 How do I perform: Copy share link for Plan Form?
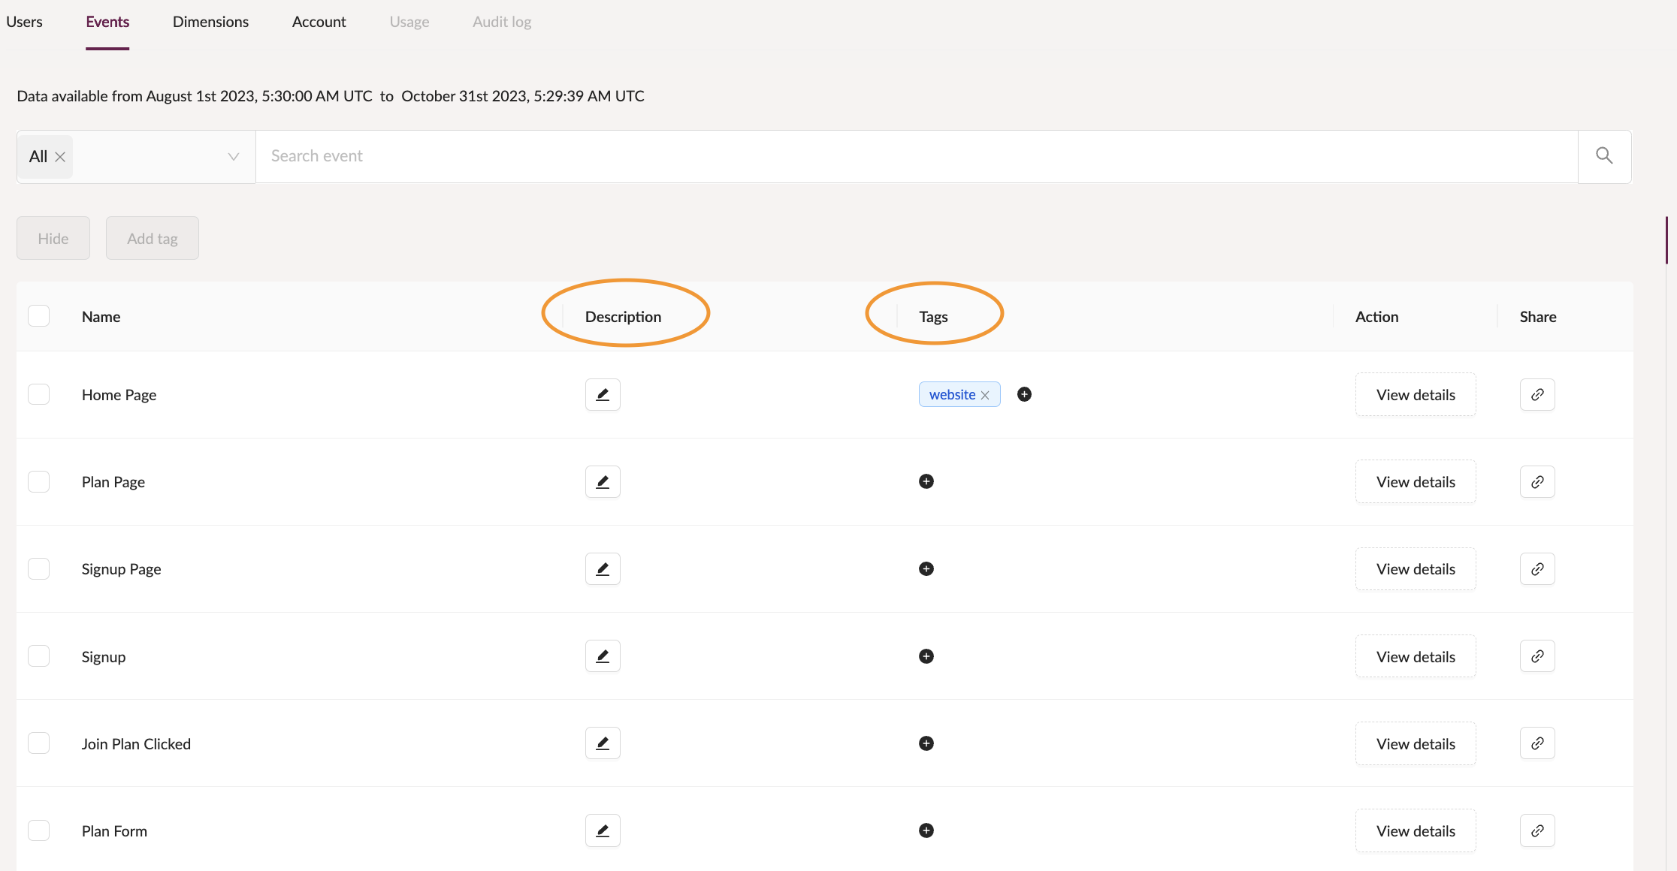1537,830
